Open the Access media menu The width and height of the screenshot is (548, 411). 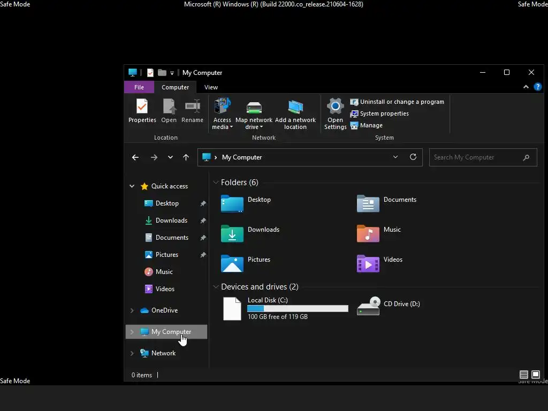tap(222, 114)
